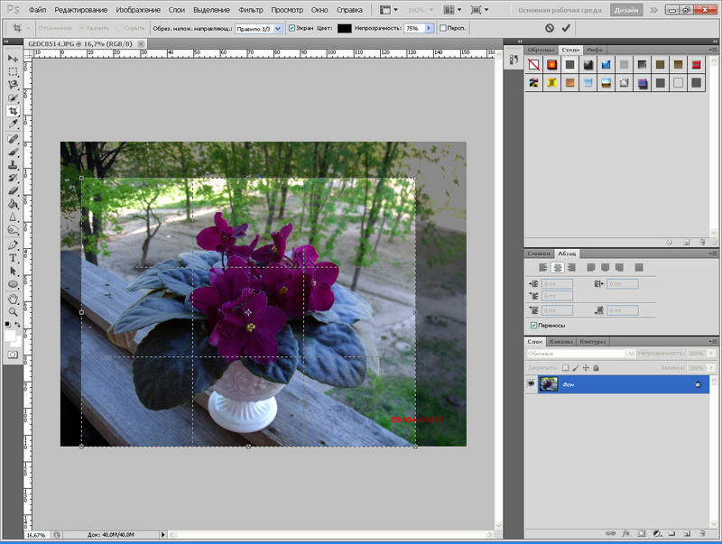Select the Eyedropper tool
Image resolution: width=722 pixels, height=544 pixels.
tap(13, 124)
